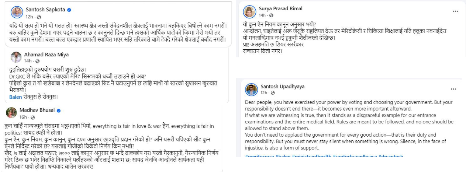This screenshot has height=172, width=466.
Task: Click Santosh Sapkota's profile picture
Action: (x=16, y=12)
